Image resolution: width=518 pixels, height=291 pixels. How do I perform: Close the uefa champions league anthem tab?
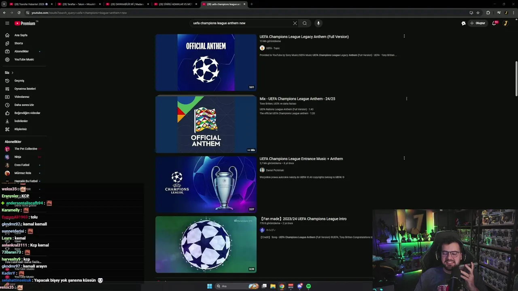click(x=244, y=4)
